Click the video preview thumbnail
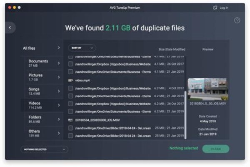This screenshot has height=167, width=250. point(208,89)
